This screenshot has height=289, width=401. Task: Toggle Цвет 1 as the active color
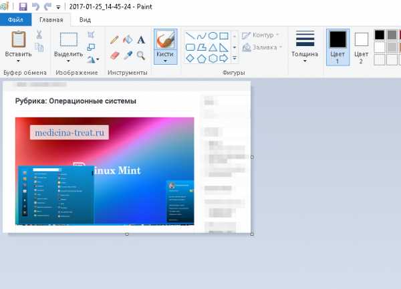338,47
